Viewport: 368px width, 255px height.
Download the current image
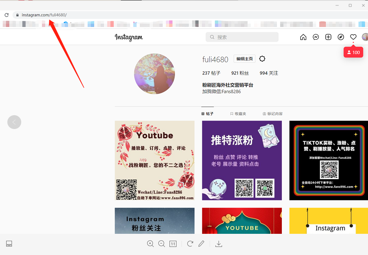[219, 244]
